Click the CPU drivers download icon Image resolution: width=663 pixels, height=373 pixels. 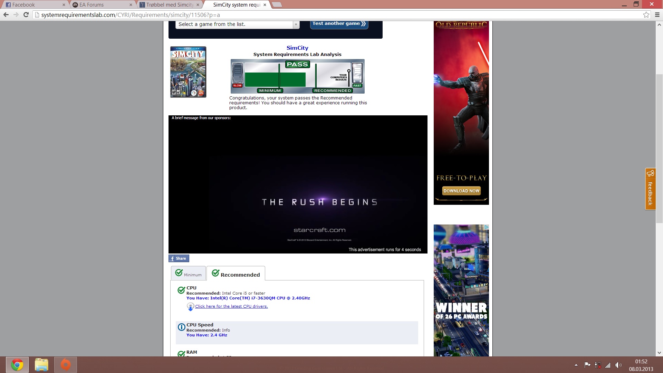coord(190,307)
